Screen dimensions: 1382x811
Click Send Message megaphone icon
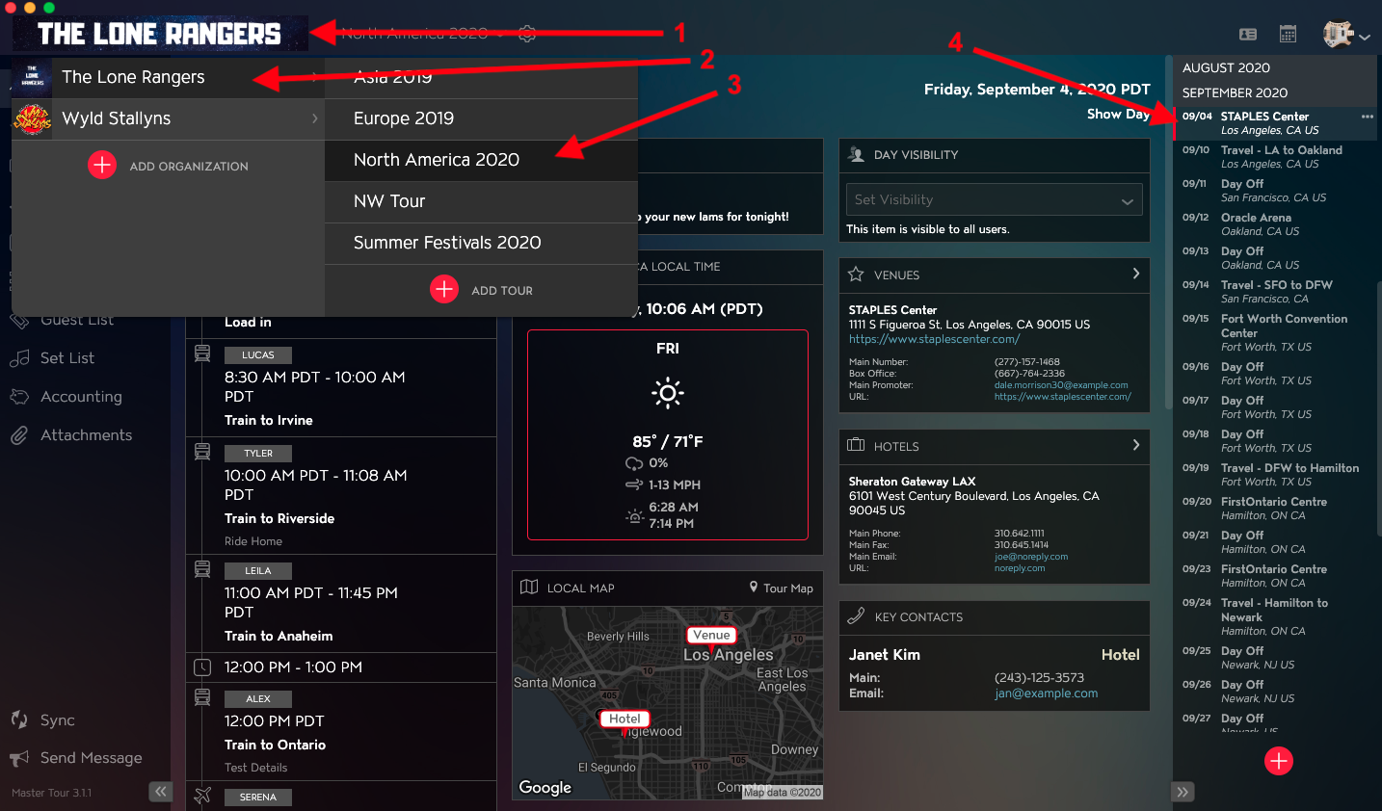pos(19,758)
